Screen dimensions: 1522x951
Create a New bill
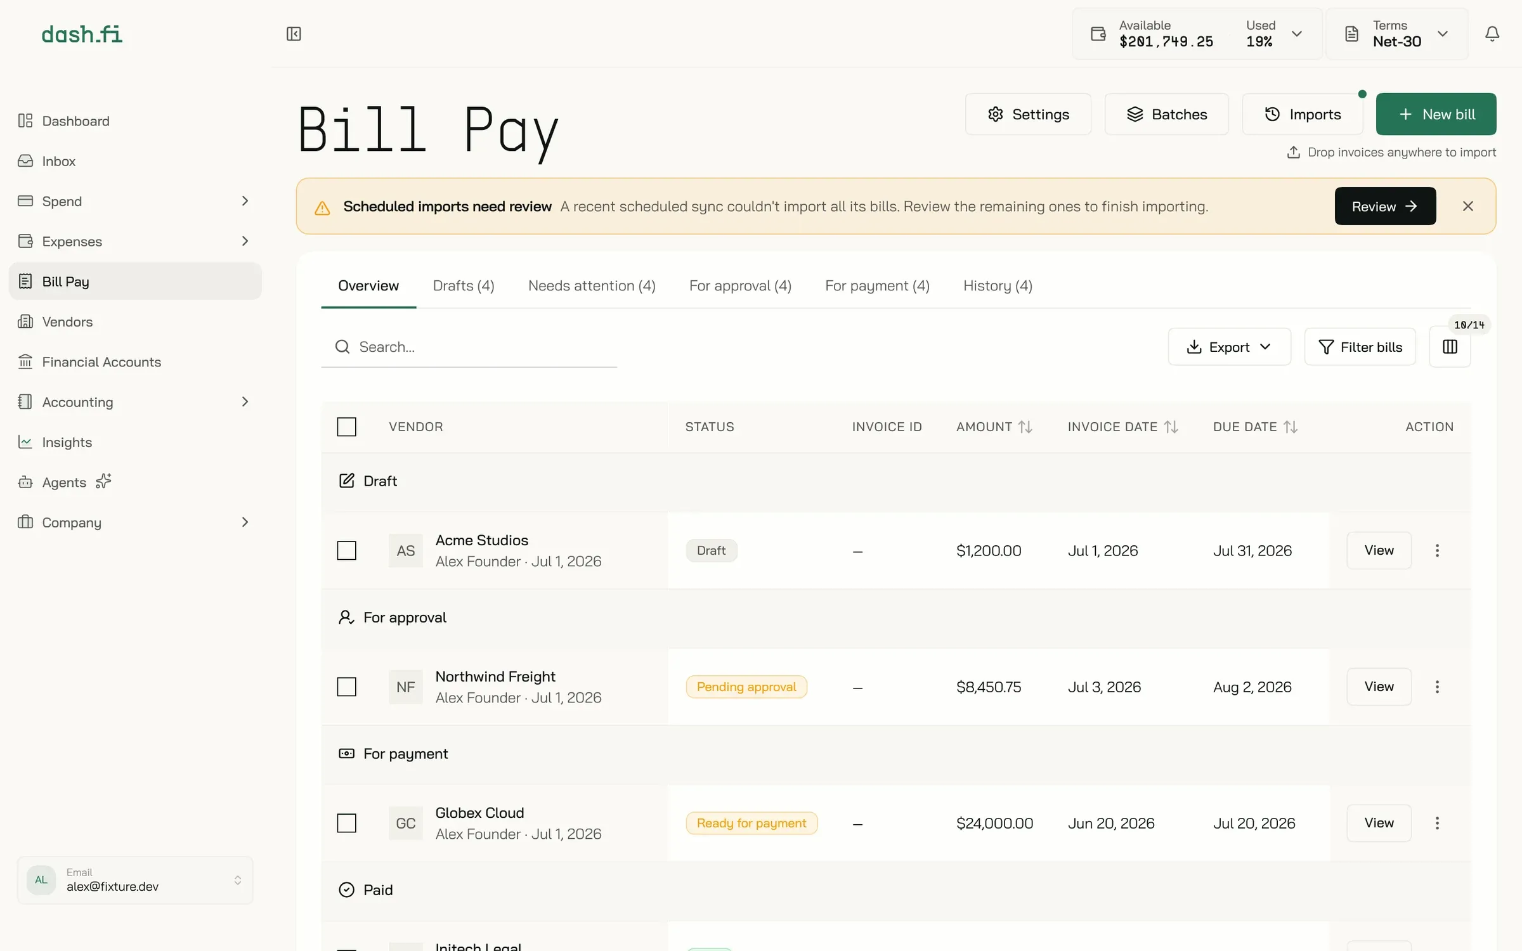(1436, 114)
